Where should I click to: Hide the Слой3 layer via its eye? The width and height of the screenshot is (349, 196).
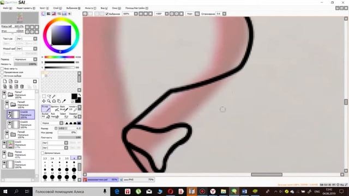click(x=4, y=143)
